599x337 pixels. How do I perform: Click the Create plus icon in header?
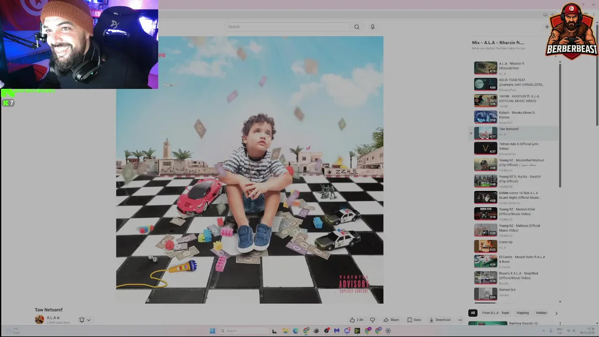pos(547,27)
